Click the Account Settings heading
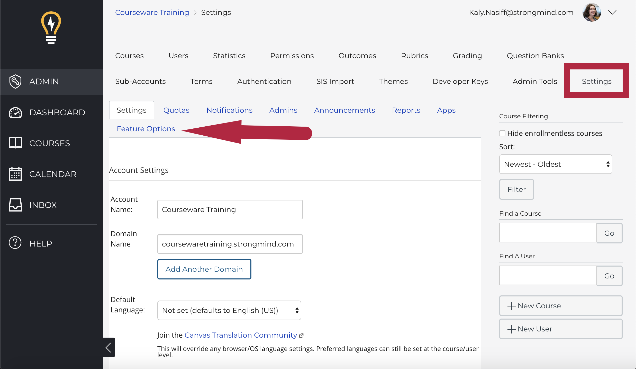The width and height of the screenshot is (636, 369). pyautogui.click(x=139, y=170)
